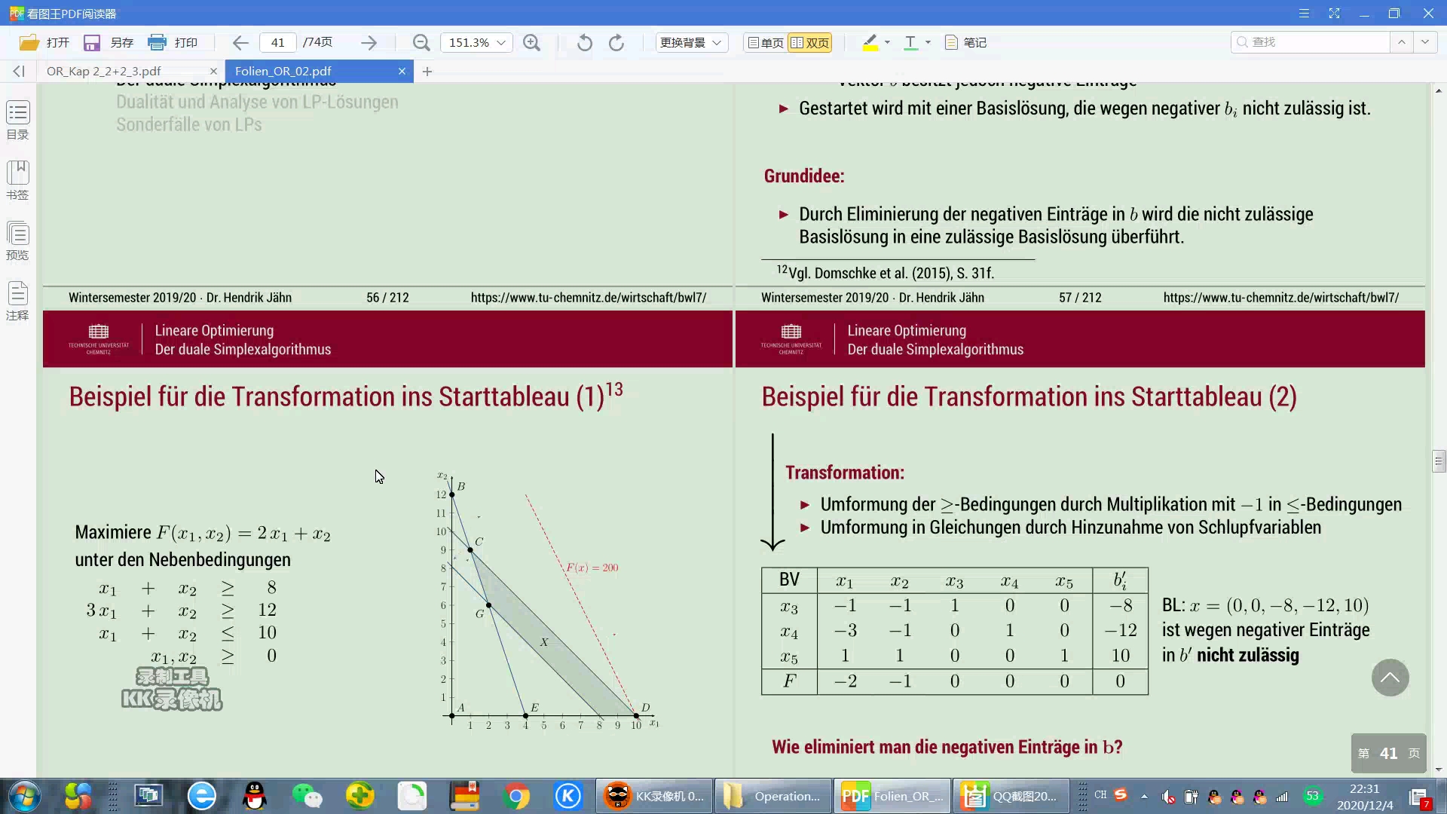Zoom in with the plus magnifier
Image resolution: width=1447 pixels, height=814 pixels.
531,43
